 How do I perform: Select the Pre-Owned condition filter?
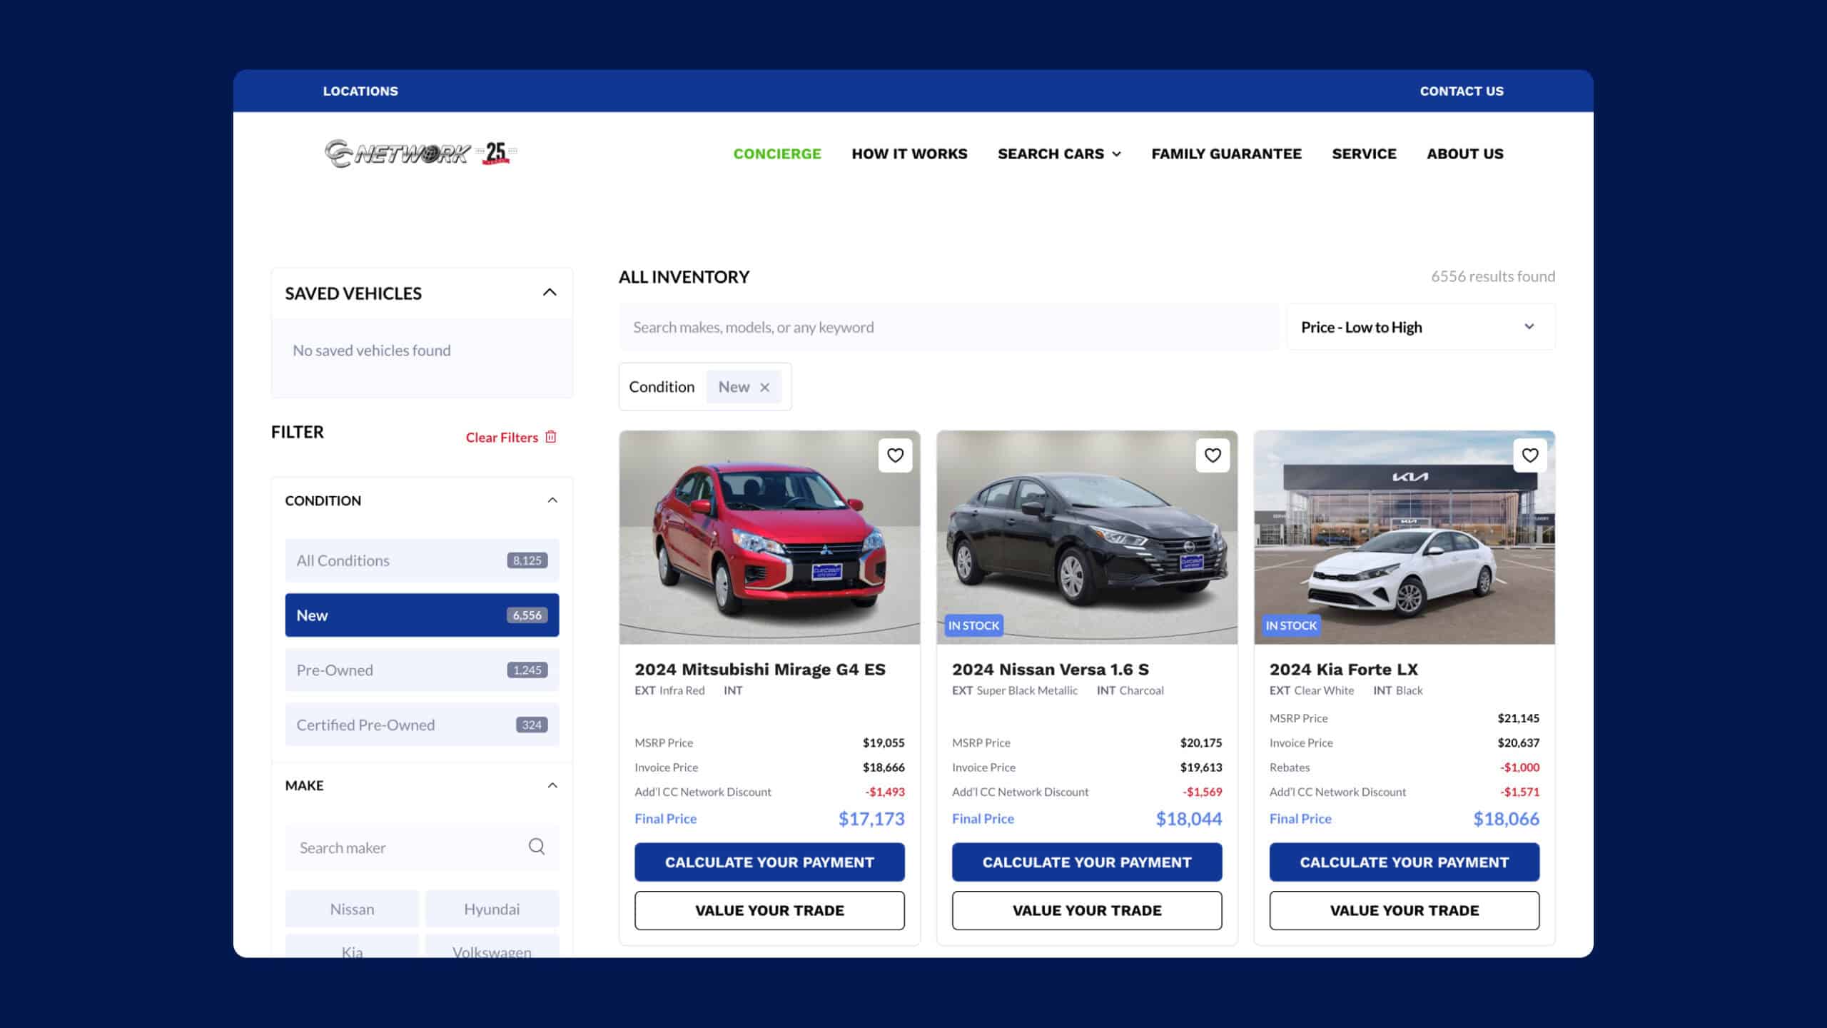422,670
